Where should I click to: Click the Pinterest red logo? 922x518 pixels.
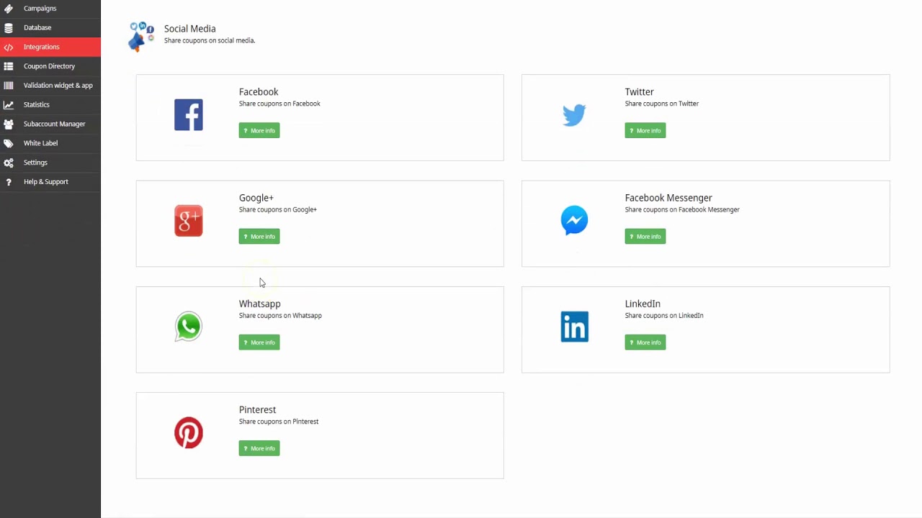tap(189, 433)
